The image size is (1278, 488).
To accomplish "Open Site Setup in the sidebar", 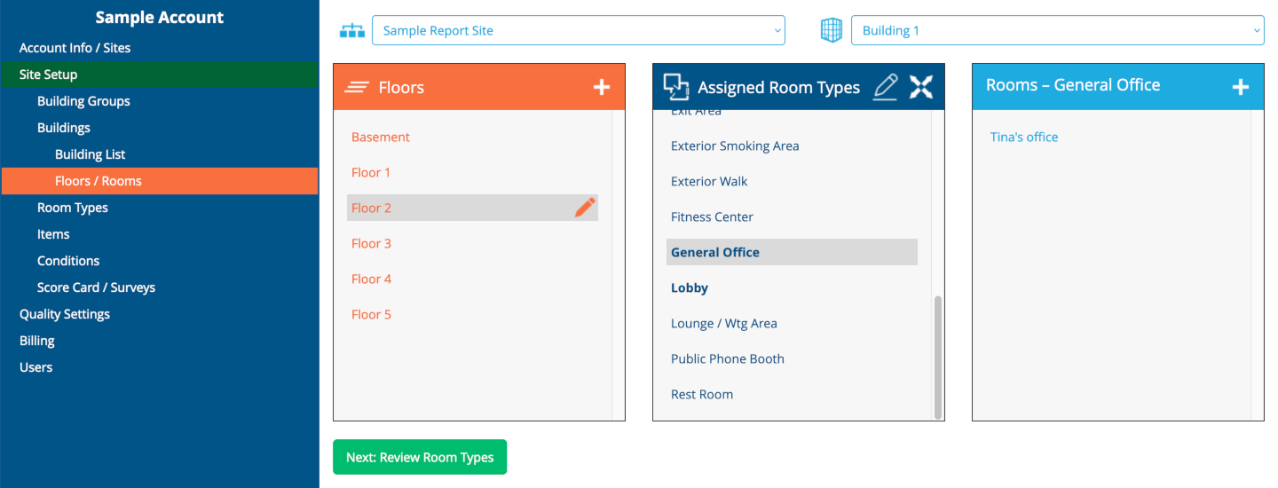I will [49, 75].
